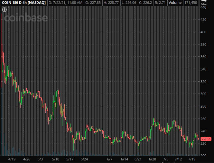Screen dimensions: 214x163
Task: Click the 6/14 date on time axis
Action: click(x=125, y=159)
